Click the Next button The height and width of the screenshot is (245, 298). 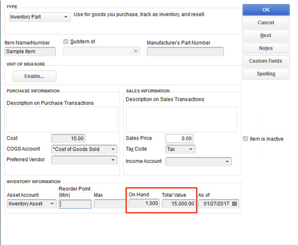pos(266,35)
